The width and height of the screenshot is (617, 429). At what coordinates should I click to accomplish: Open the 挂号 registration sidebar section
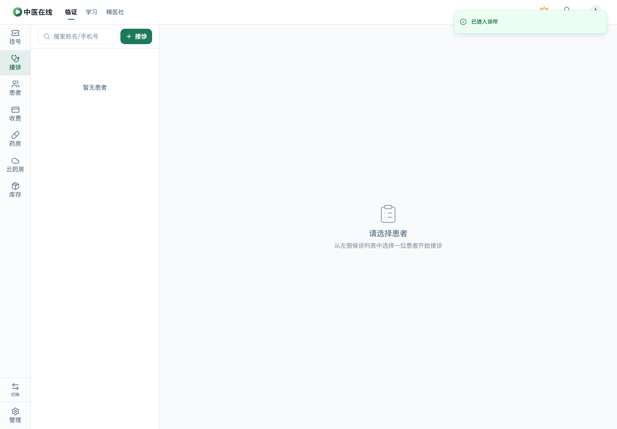15,37
